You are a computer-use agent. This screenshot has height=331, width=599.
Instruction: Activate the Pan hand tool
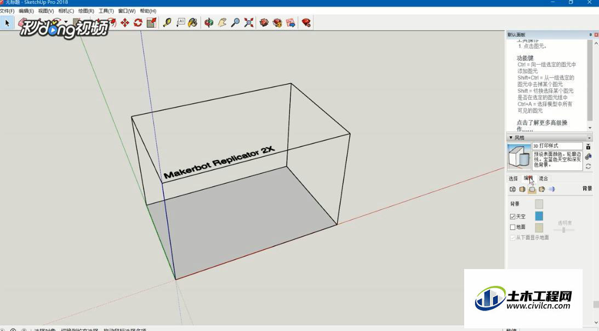point(222,23)
